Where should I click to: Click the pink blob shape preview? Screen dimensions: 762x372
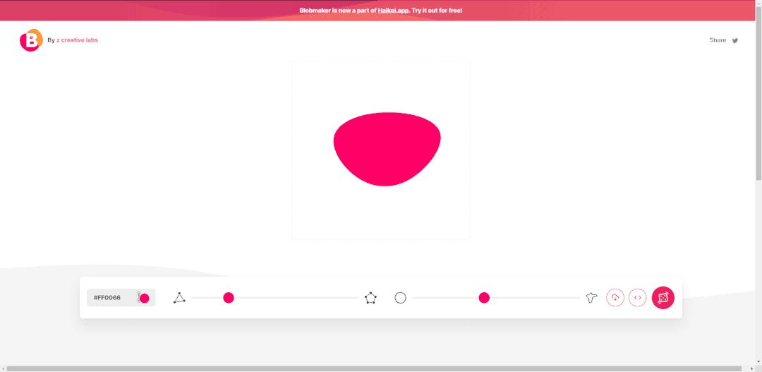(x=387, y=148)
